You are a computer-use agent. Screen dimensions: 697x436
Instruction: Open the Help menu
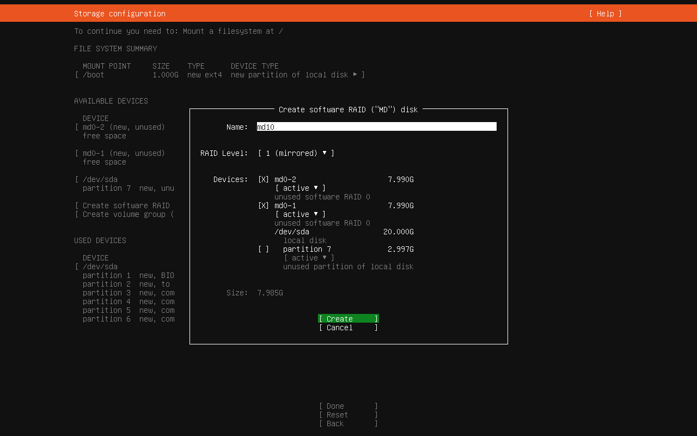click(x=605, y=14)
